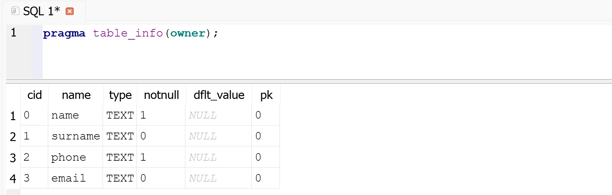Click the word owner in the query
This screenshot has width=612, height=195.
(x=188, y=33)
